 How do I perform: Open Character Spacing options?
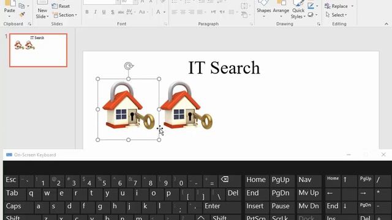point(130,12)
